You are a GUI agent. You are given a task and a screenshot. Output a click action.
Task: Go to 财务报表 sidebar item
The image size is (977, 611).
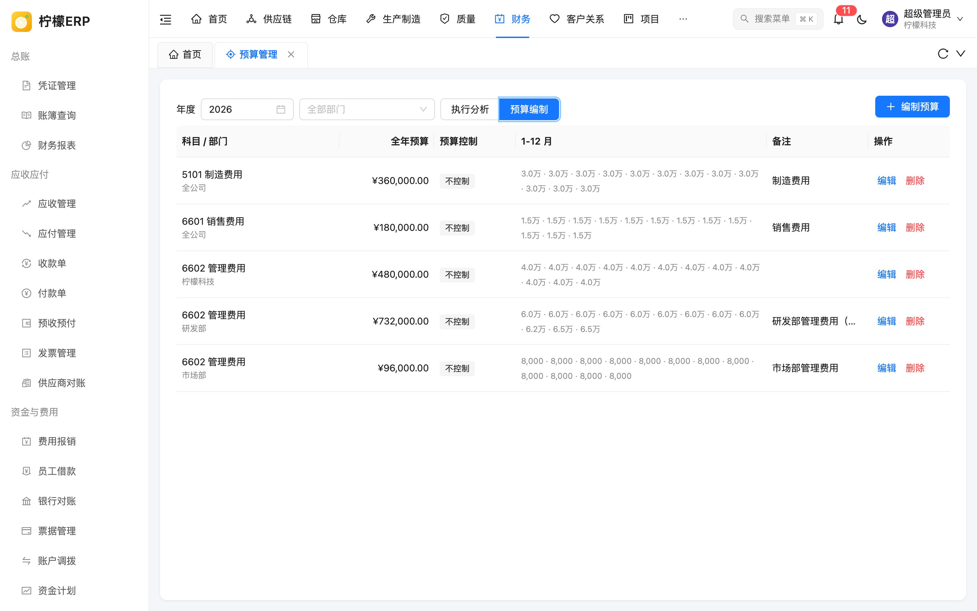pyautogui.click(x=57, y=146)
